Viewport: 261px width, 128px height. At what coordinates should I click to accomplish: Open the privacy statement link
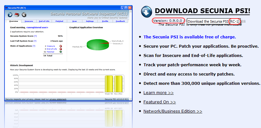point(58,99)
